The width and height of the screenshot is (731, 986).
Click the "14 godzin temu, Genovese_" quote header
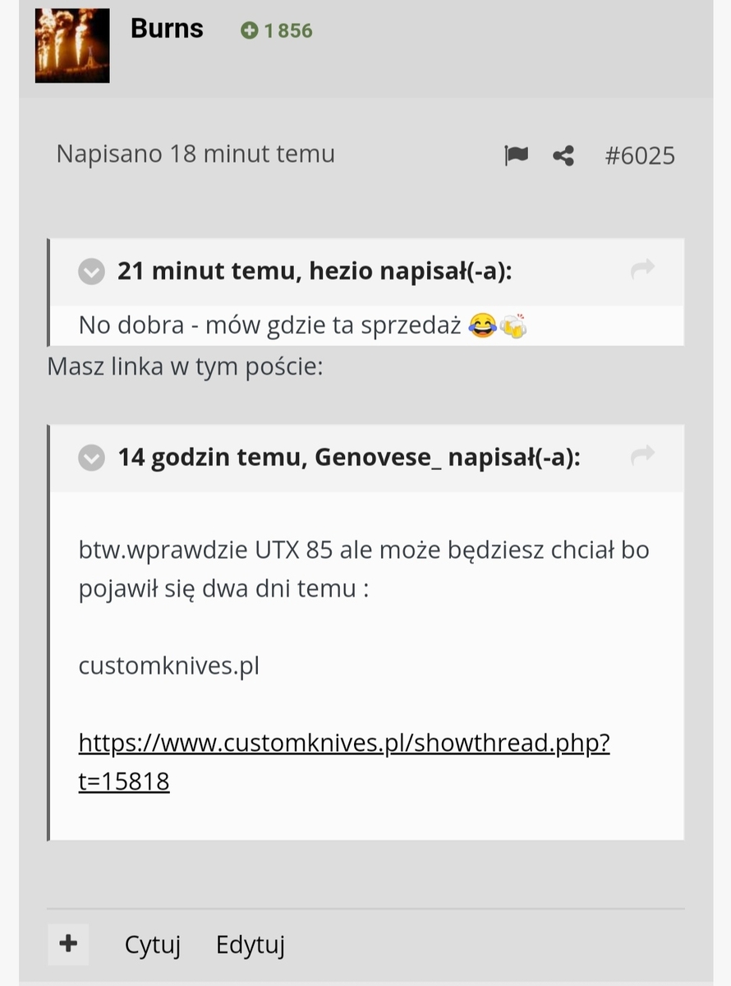click(349, 457)
